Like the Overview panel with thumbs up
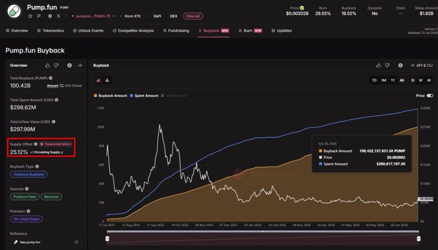438x250 pixels. (x=48, y=65)
